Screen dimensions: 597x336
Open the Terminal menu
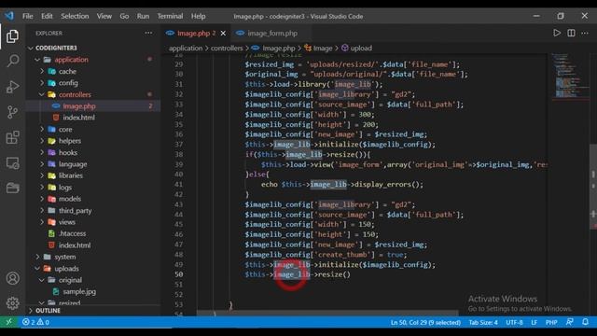point(170,16)
